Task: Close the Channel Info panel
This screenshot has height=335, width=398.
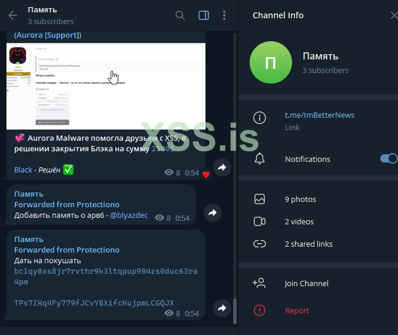Action: pyautogui.click(x=394, y=15)
